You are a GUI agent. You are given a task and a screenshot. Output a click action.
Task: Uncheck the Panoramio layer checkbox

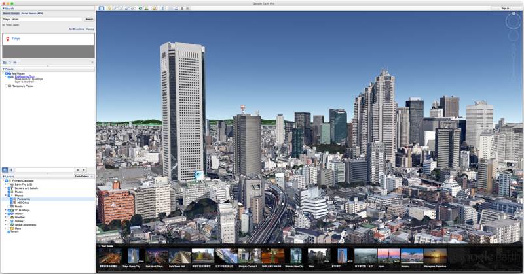click(x=11, y=199)
